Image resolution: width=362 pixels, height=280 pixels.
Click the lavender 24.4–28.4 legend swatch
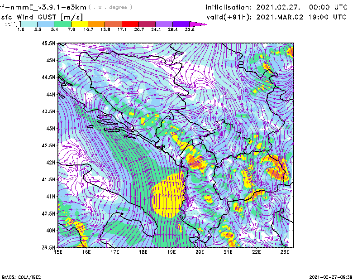click(x=164, y=24)
